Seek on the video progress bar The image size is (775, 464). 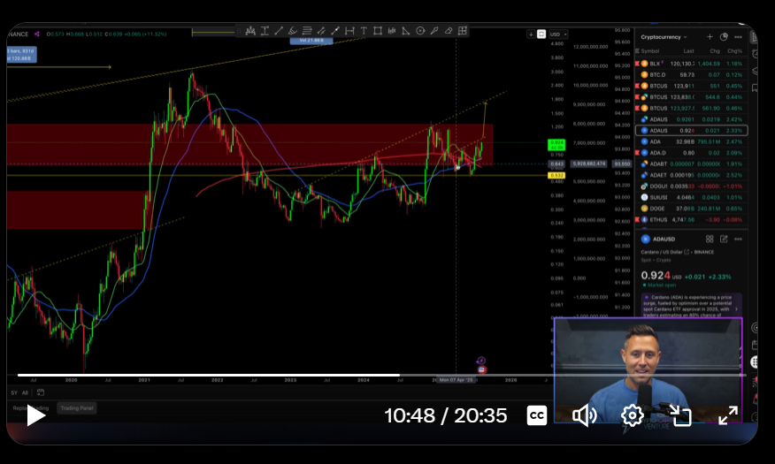(381, 375)
